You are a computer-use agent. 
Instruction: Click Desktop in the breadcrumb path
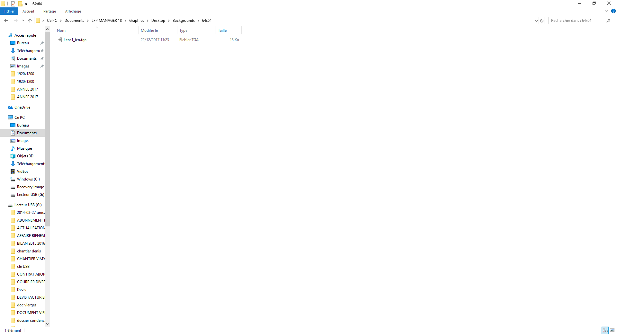[x=158, y=21]
